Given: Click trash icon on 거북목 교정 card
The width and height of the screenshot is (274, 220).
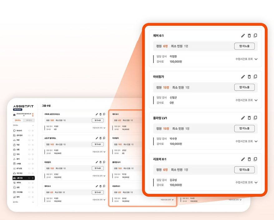Looking at the screenshot, I should pyautogui.click(x=100, y=114).
